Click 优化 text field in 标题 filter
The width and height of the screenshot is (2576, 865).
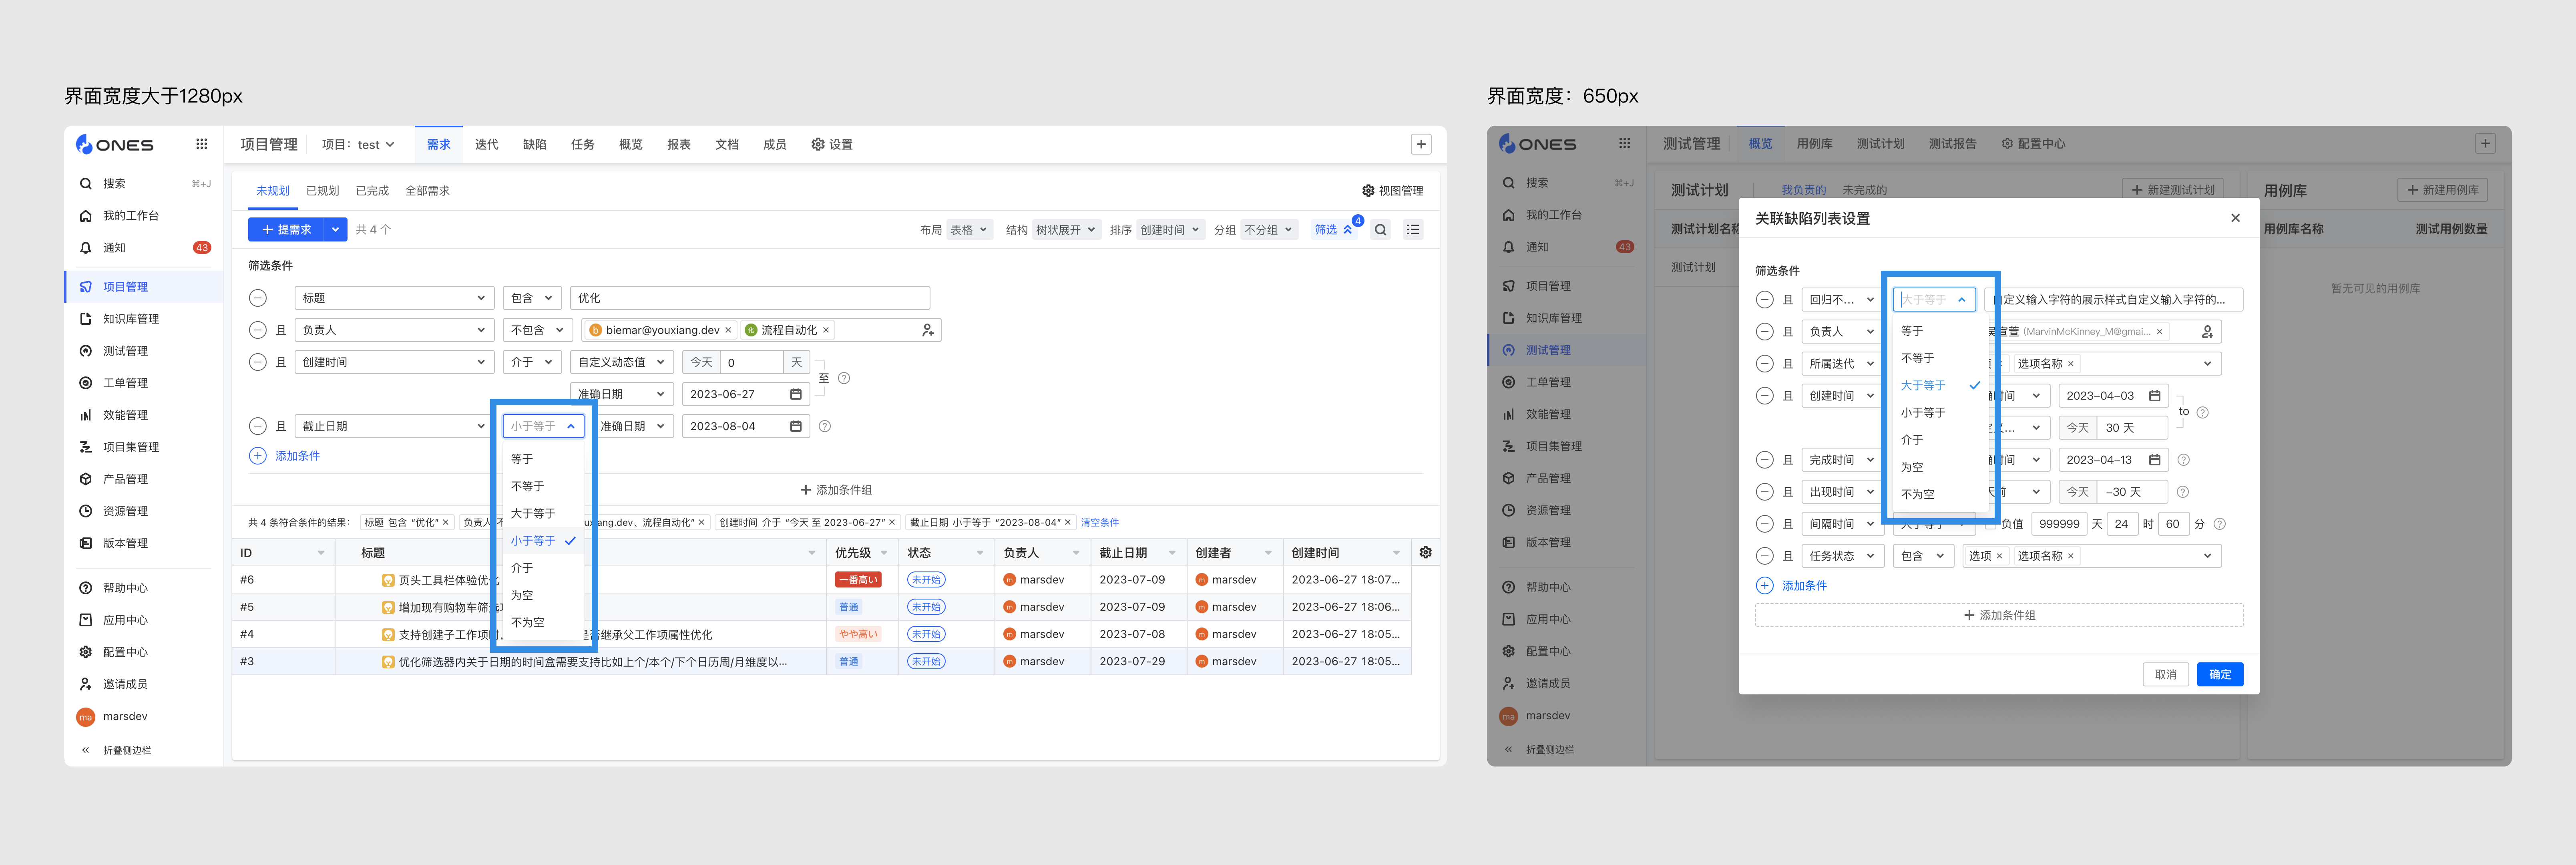(750, 298)
